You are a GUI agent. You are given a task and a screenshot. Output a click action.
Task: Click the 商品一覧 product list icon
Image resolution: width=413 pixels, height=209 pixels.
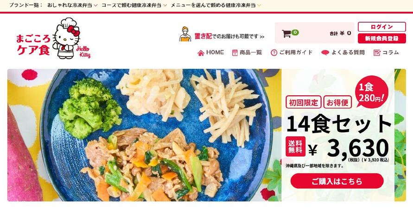coord(235,53)
